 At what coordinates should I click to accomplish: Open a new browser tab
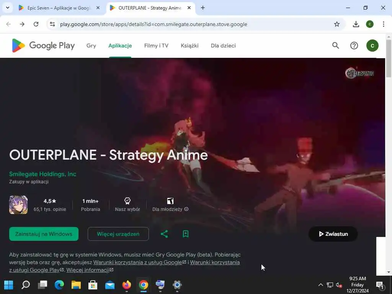[x=203, y=8]
